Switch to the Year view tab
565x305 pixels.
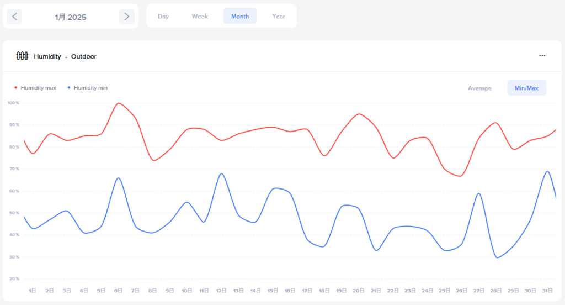click(x=279, y=16)
